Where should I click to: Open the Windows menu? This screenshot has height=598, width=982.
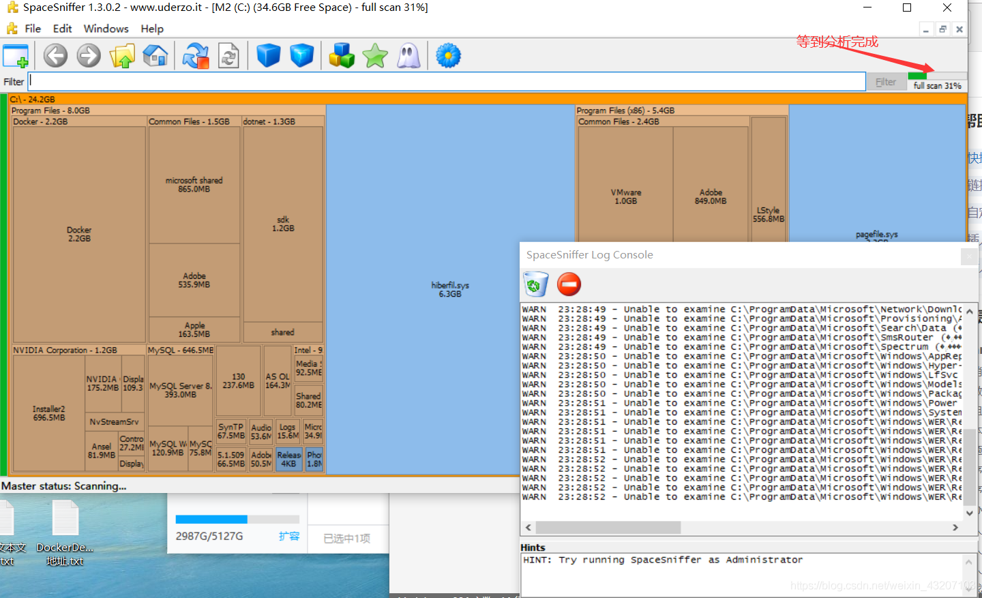click(x=106, y=29)
